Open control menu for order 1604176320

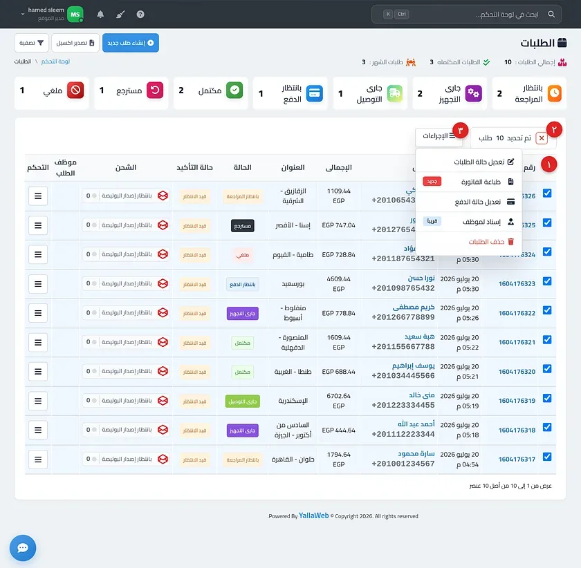point(38,371)
